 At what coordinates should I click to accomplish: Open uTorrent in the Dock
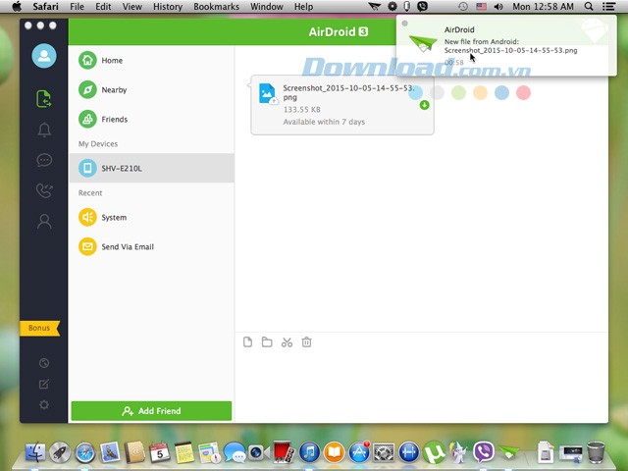(x=434, y=452)
